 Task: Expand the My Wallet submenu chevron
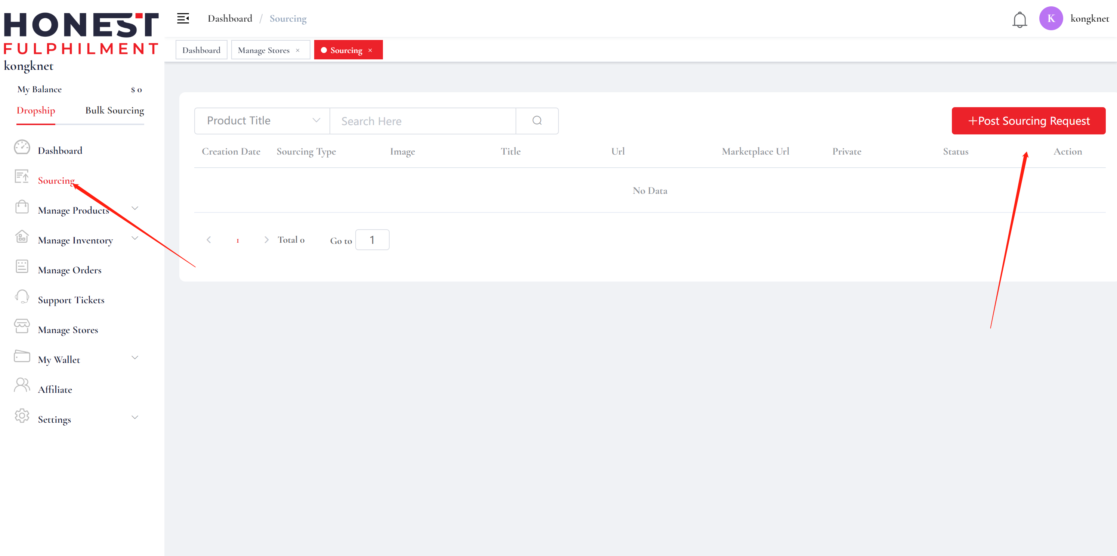[x=135, y=358]
